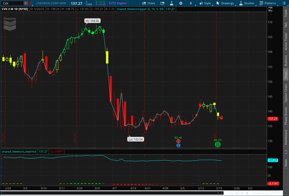Click the horizontal scrollbar left arrow
This screenshot has height=196, width=289.
(x=2, y=193)
